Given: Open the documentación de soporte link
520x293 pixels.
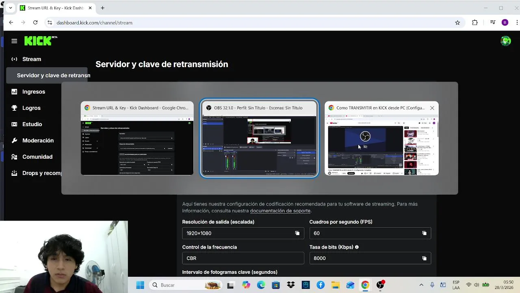Looking at the screenshot, I should tap(280, 211).
